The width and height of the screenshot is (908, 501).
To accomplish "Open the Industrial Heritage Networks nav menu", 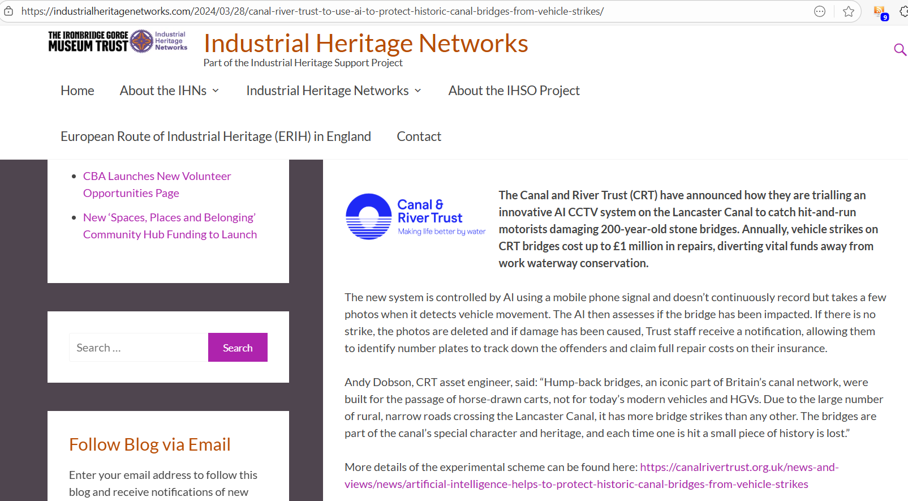I will tap(328, 91).
